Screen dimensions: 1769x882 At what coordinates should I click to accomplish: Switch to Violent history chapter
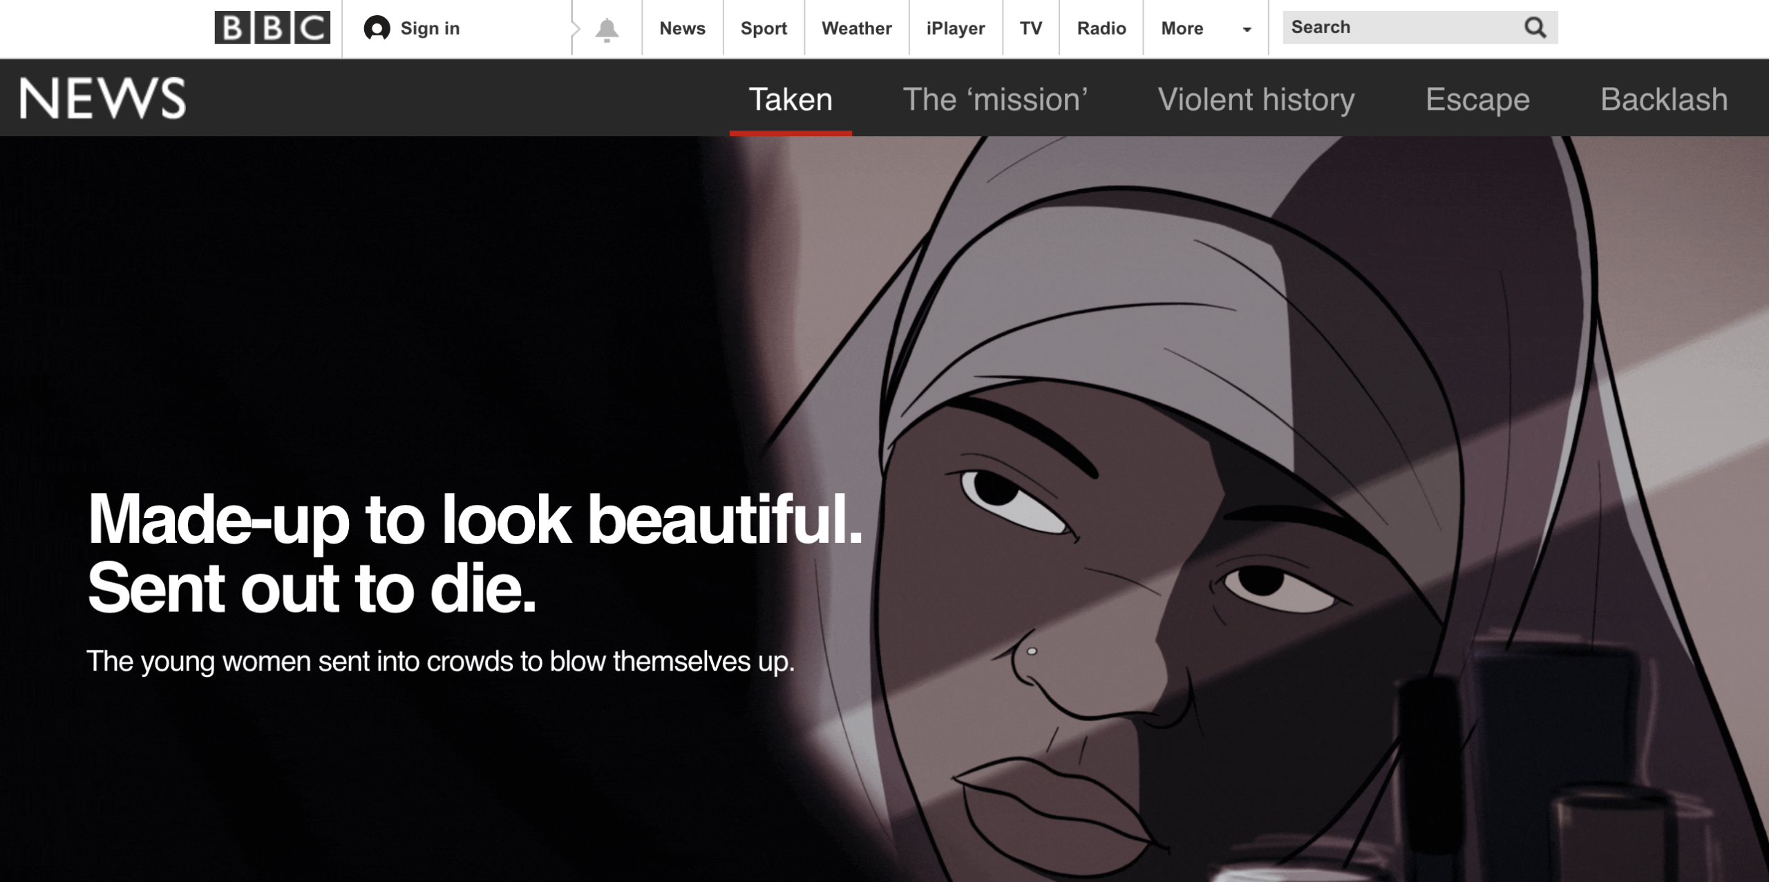pyautogui.click(x=1256, y=99)
